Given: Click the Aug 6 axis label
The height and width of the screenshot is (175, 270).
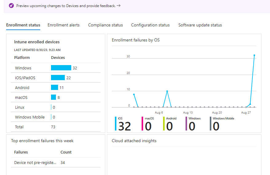Looking at the screenshot, I should pyautogui.click(x=159, y=113).
